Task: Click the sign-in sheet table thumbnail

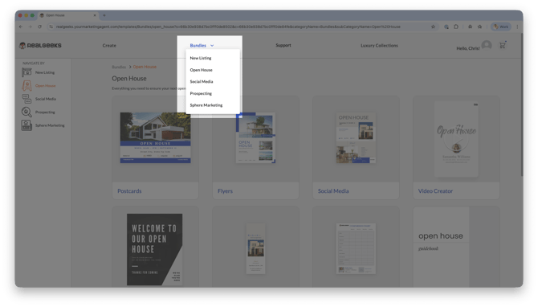Action: click(x=356, y=248)
